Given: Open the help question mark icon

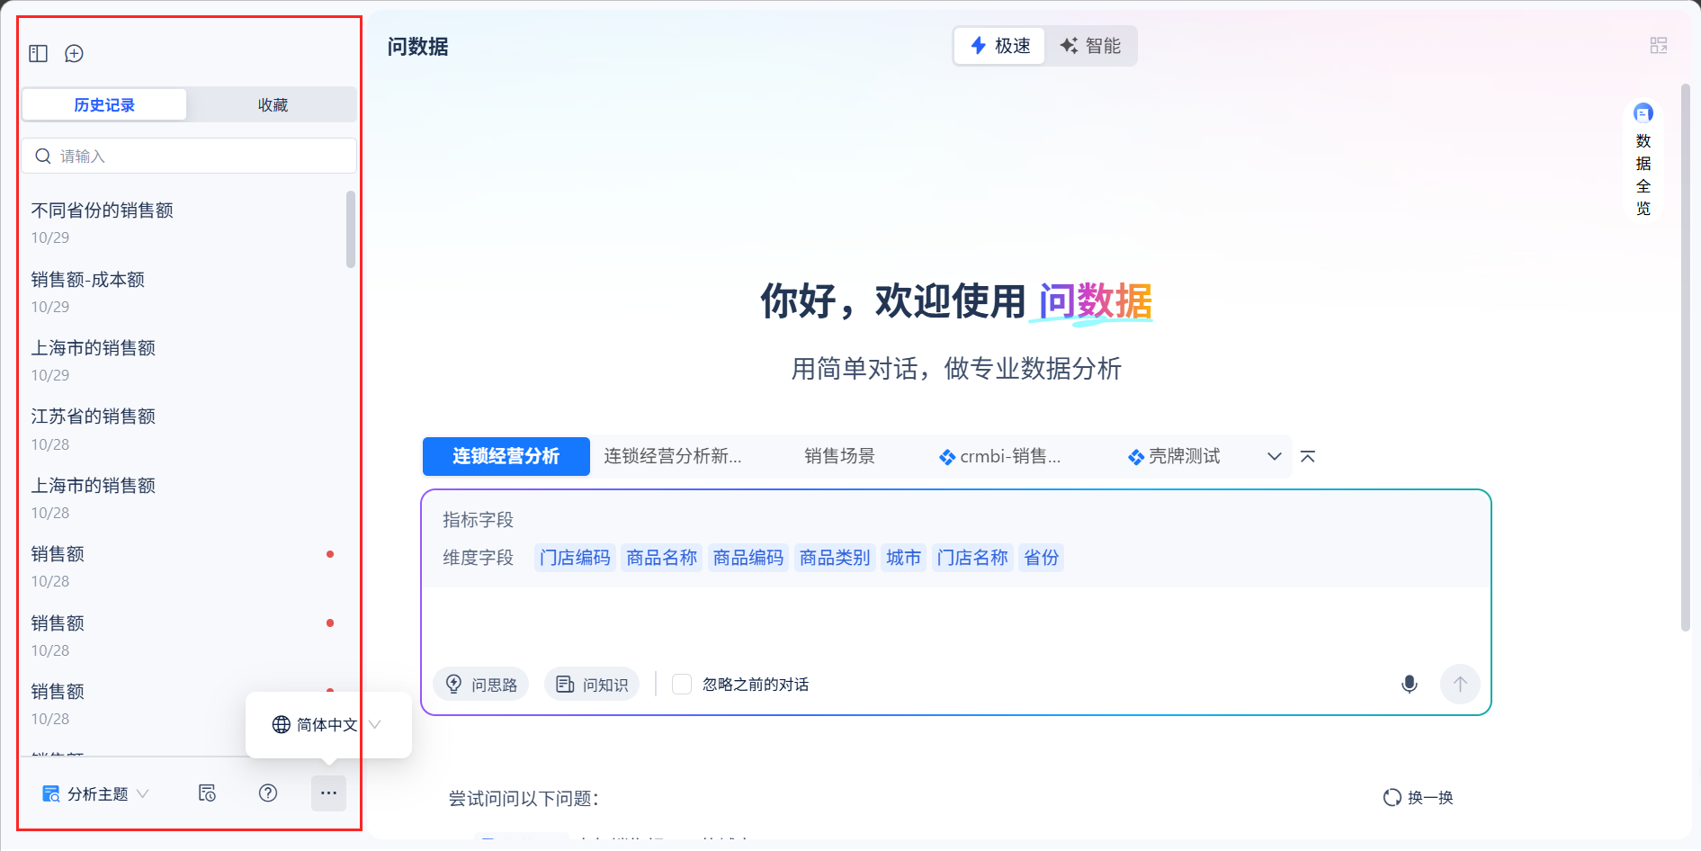Looking at the screenshot, I should point(268,793).
